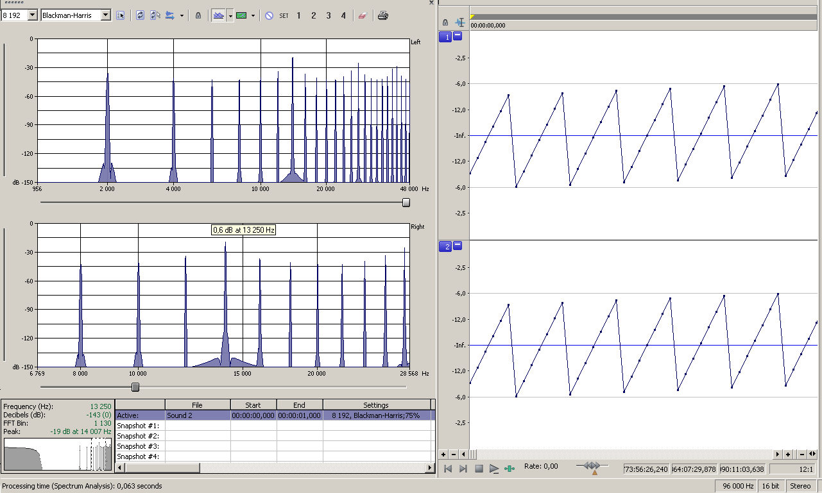Expand the graph display mode dropdown arrow
822x493 pixels.
point(230,15)
